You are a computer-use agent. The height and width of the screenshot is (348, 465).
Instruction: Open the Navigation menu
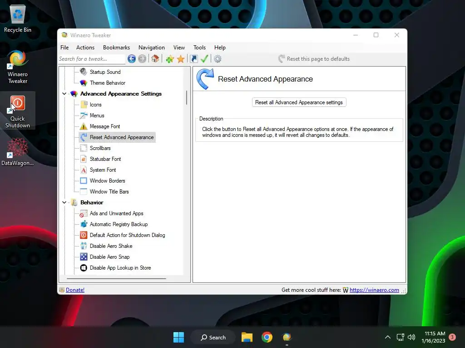tap(152, 47)
